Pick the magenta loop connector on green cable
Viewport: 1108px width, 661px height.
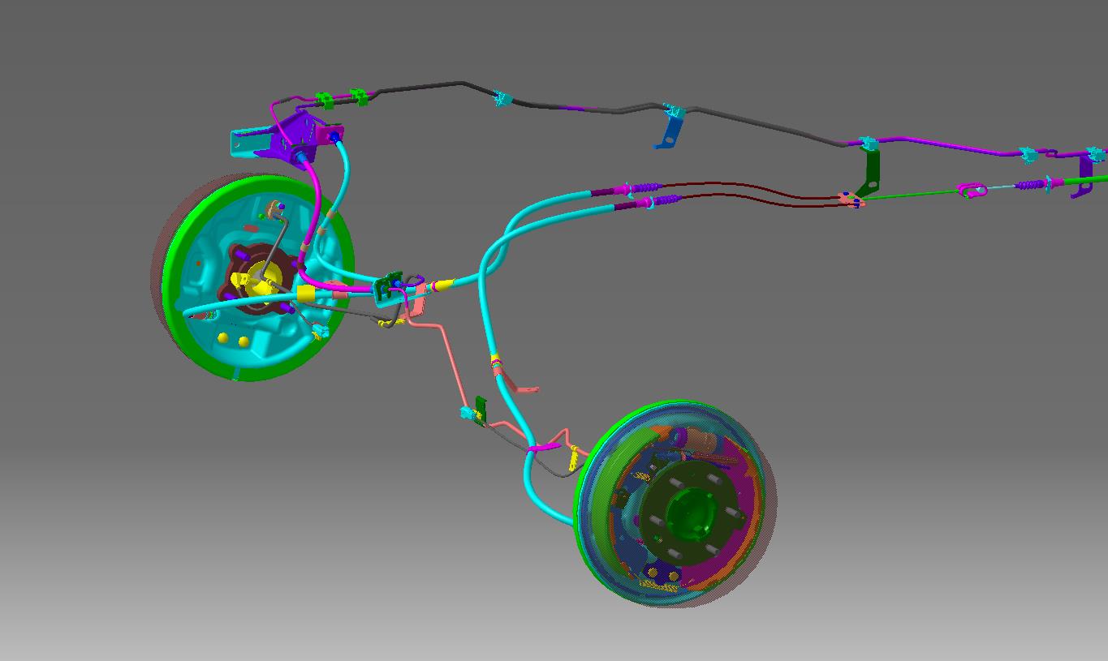(972, 190)
